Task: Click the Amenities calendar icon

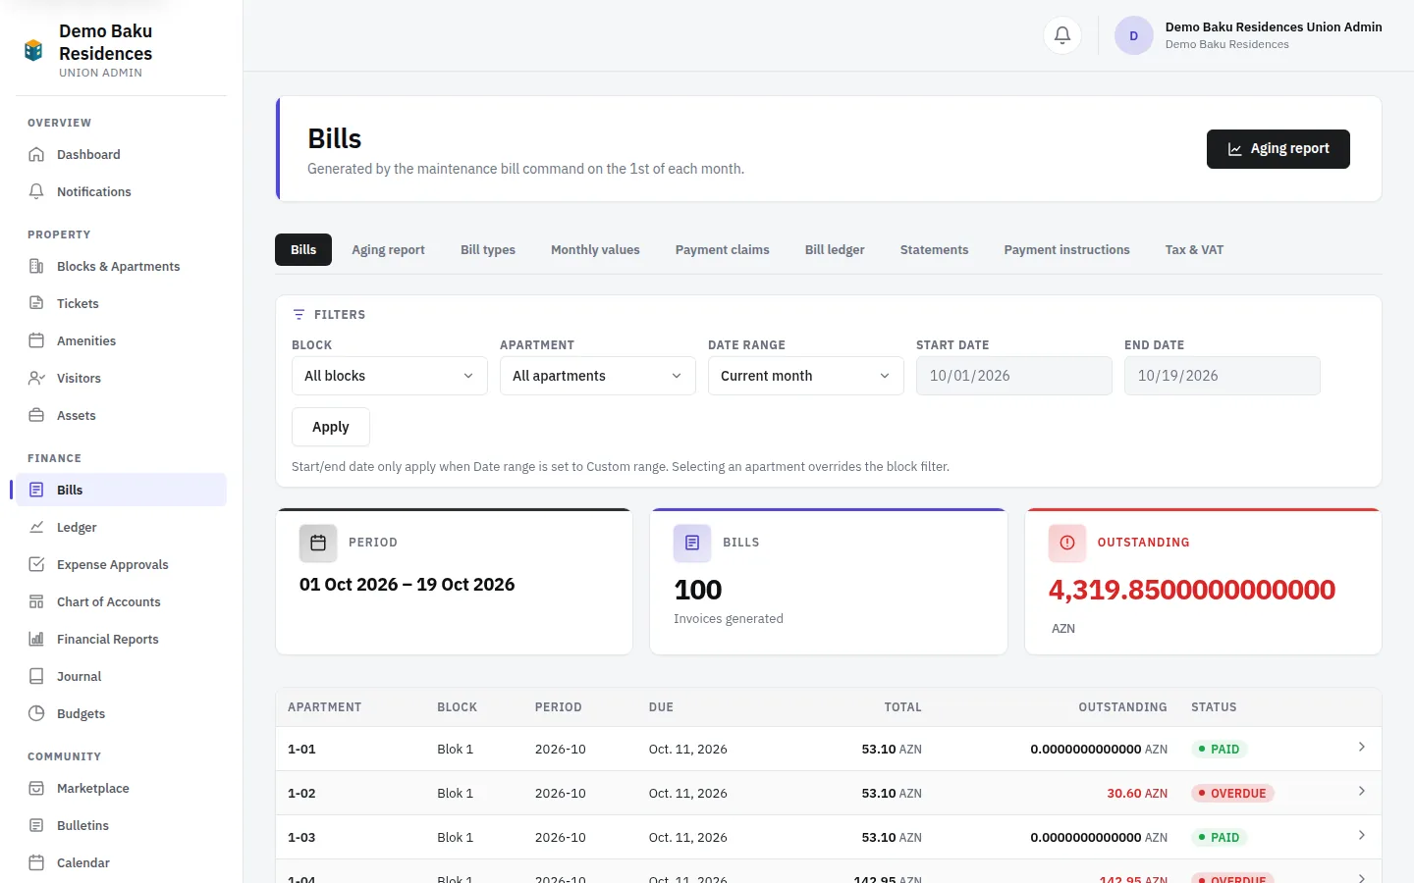Action: point(36,340)
